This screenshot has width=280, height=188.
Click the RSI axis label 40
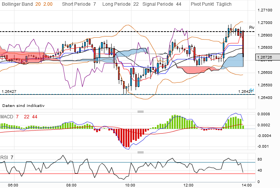click(260, 170)
